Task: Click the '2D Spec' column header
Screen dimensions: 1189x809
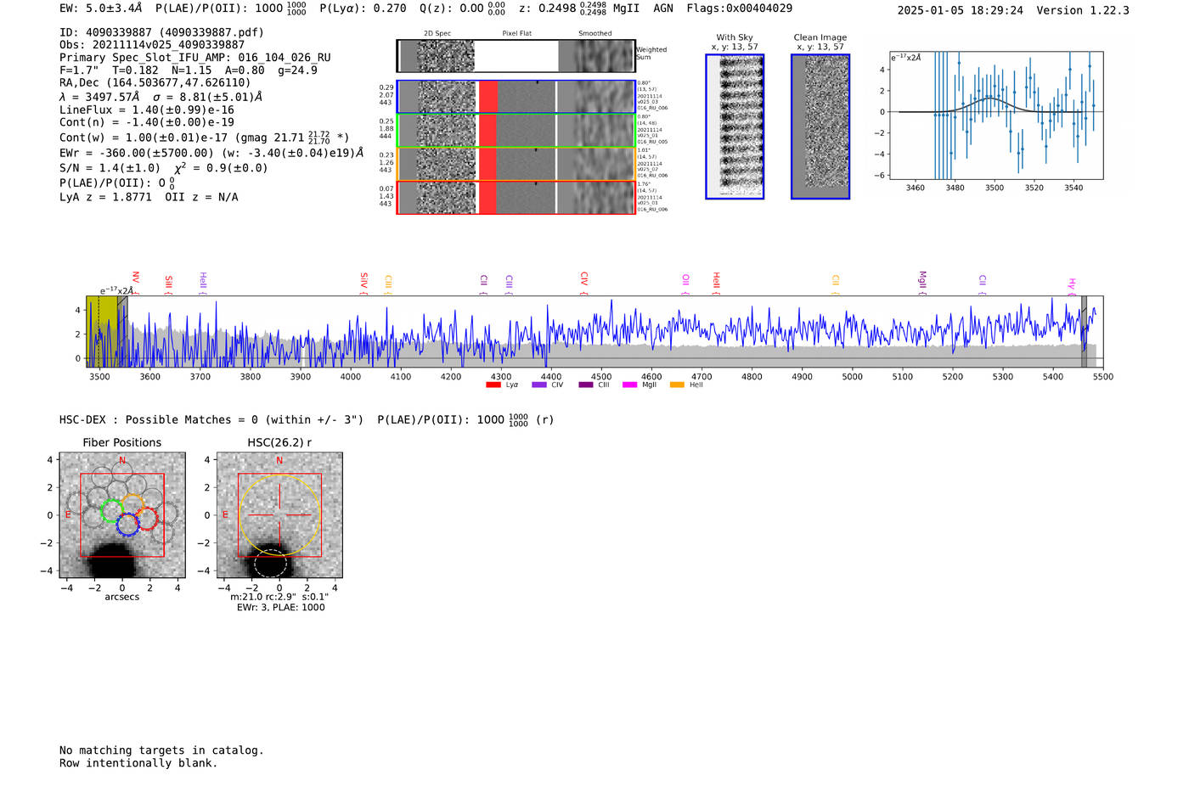Action: tap(437, 34)
